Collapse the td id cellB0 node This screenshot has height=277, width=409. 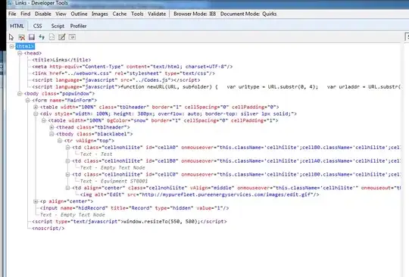click(68, 161)
